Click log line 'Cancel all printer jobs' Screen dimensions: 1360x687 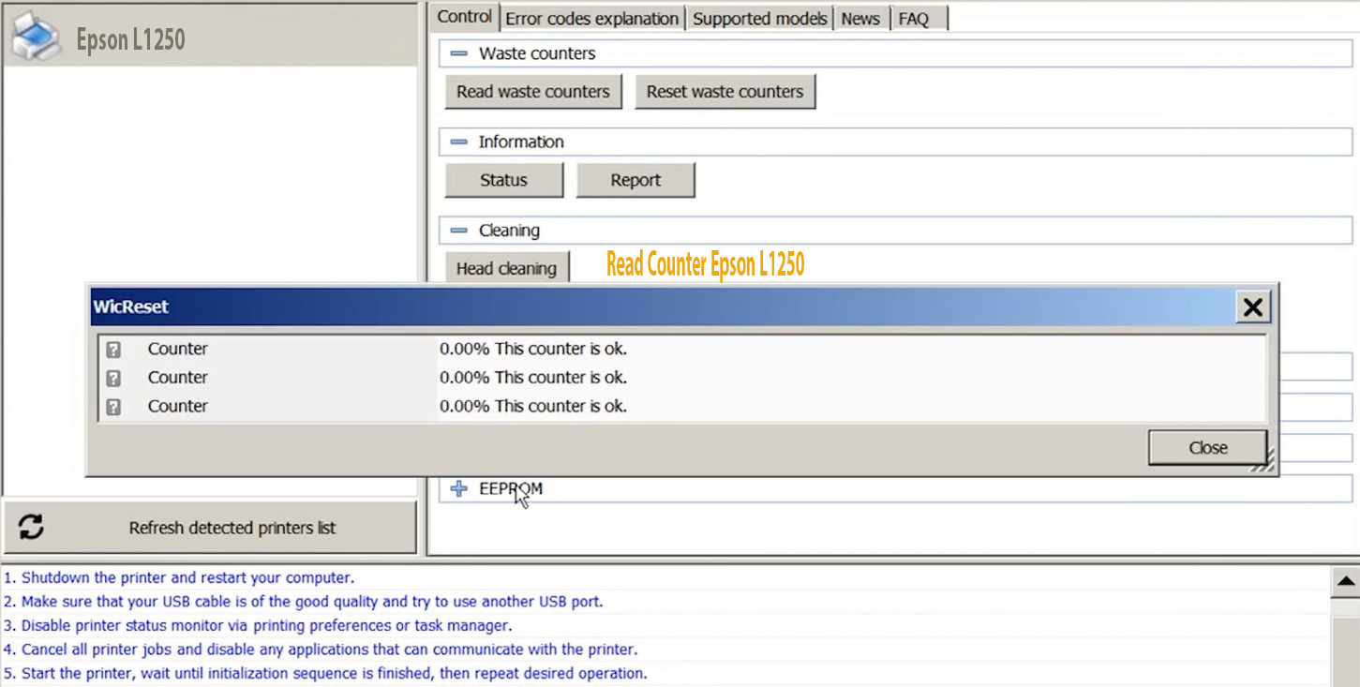click(x=321, y=650)
